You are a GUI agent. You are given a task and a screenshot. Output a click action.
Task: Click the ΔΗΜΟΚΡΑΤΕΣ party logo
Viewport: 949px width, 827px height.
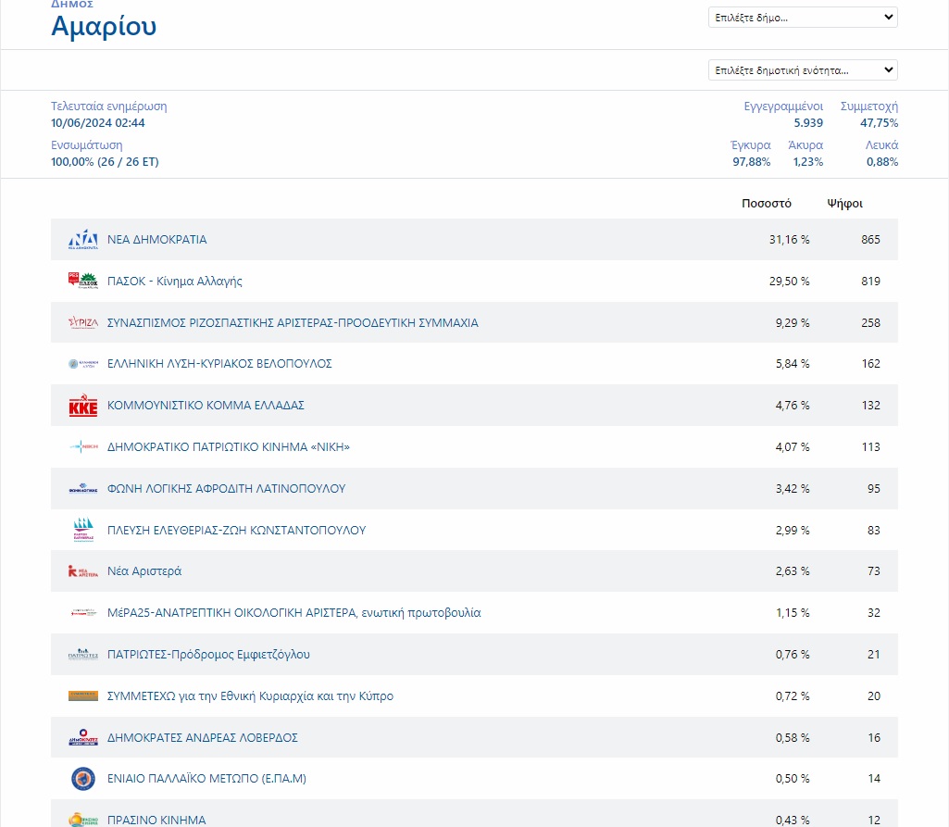[x=83, y=737]
